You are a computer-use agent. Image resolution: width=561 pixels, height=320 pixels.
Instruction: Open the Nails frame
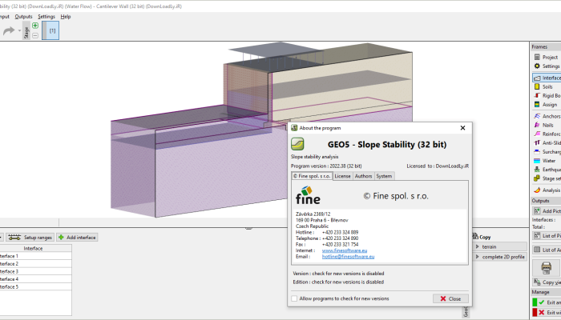click(x=547, y=125)
